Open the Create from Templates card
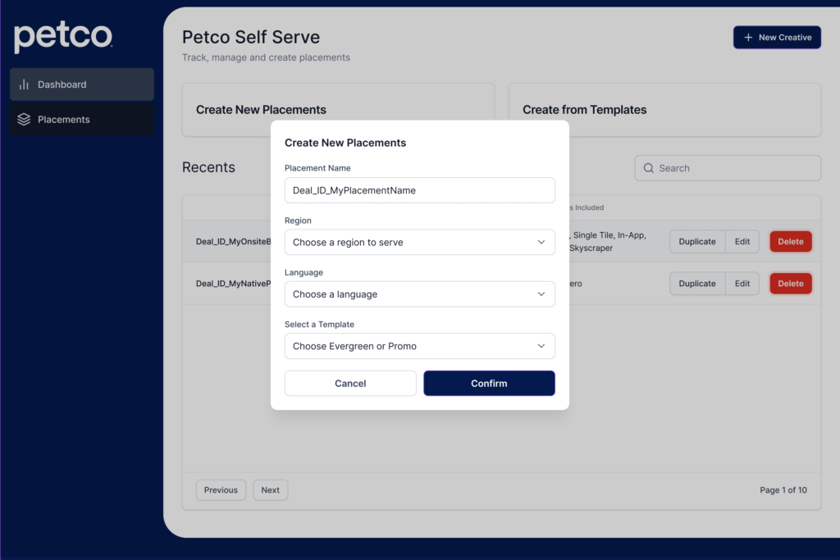The height and width of the screenshot is (560, 840). tap(664, 110)
